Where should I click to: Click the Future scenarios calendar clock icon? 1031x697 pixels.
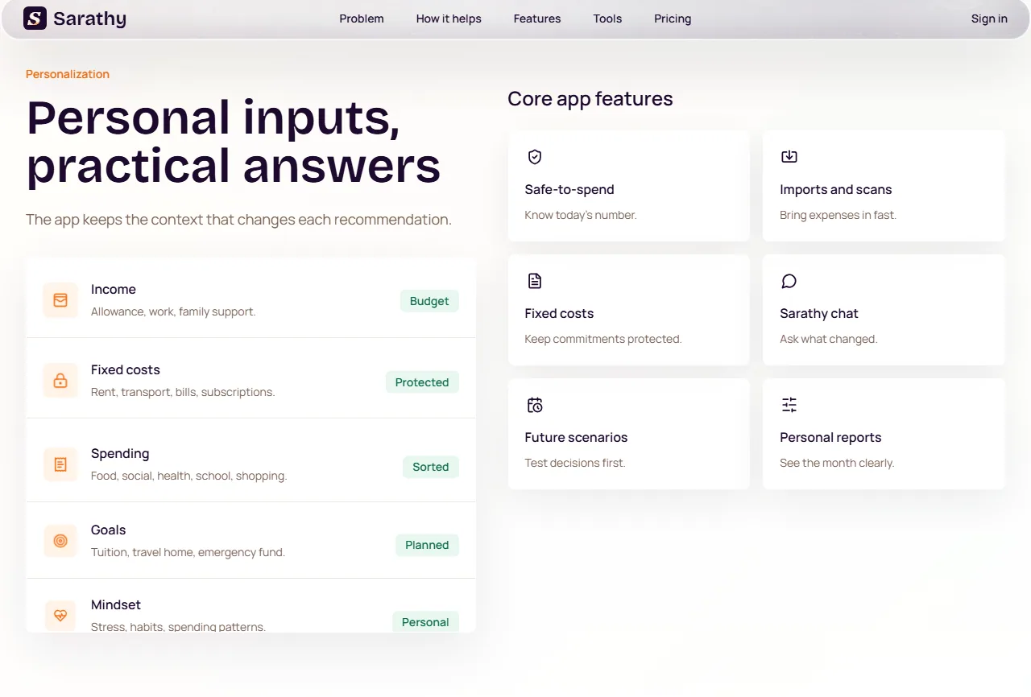click(x=535, y=405)
